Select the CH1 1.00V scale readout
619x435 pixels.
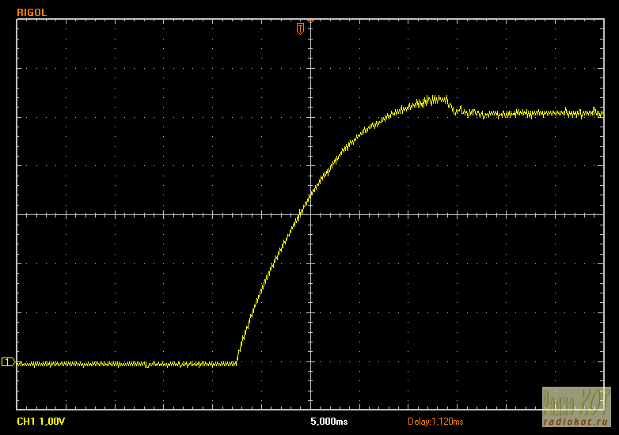coord(41,422)
